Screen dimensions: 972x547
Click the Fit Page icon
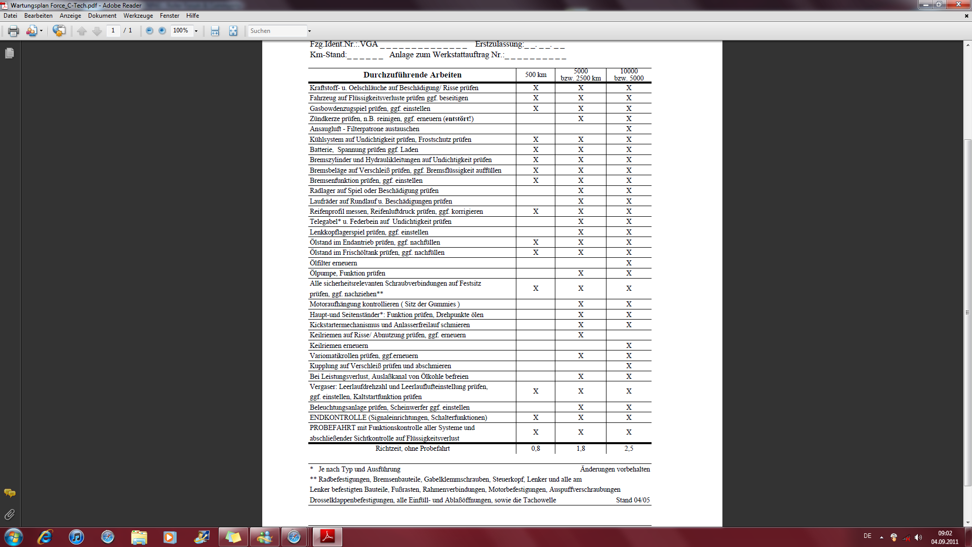tap(233, 31)
